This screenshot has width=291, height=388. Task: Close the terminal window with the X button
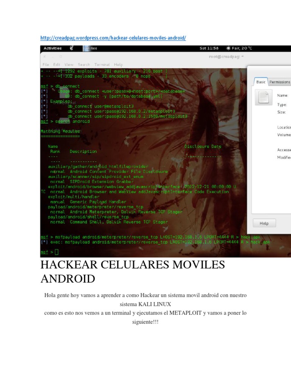45,56
